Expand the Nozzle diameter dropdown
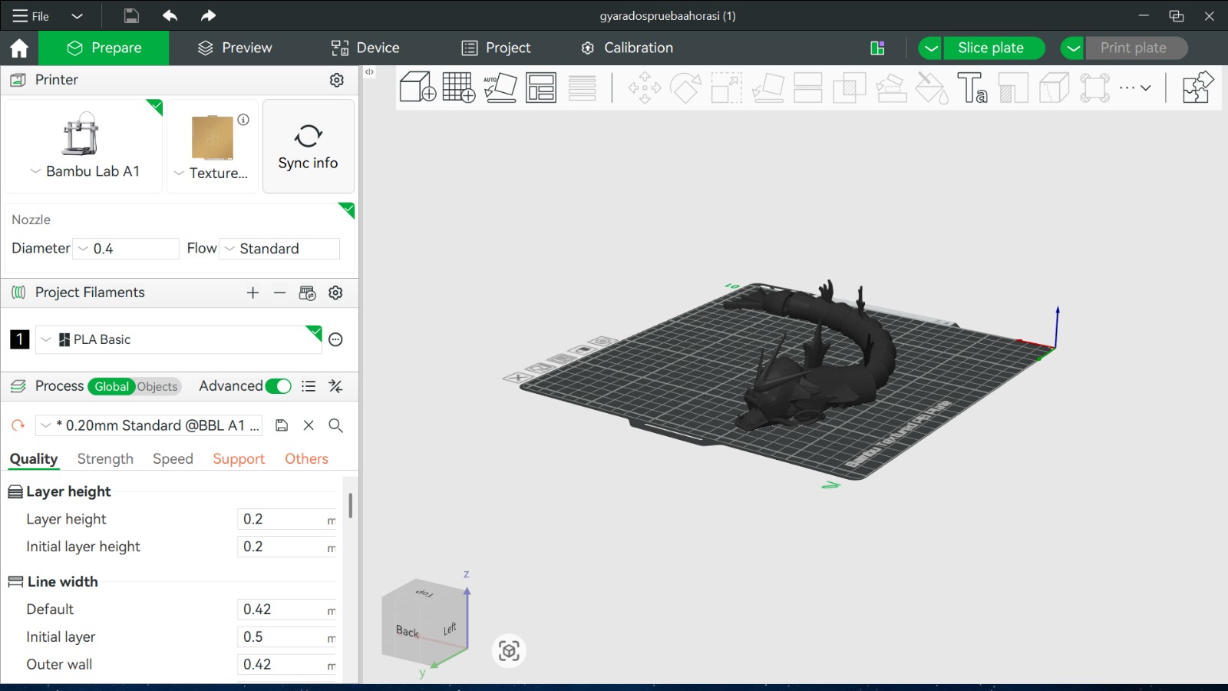 tap(82, 249)
